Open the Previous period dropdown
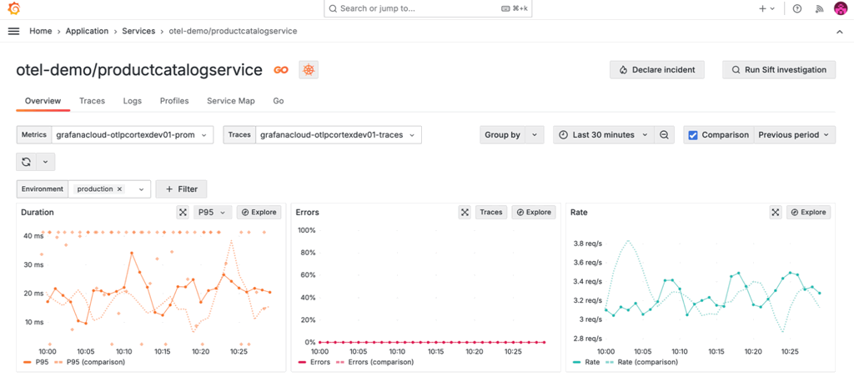This screenshot has height=377, width=854. 795,135
